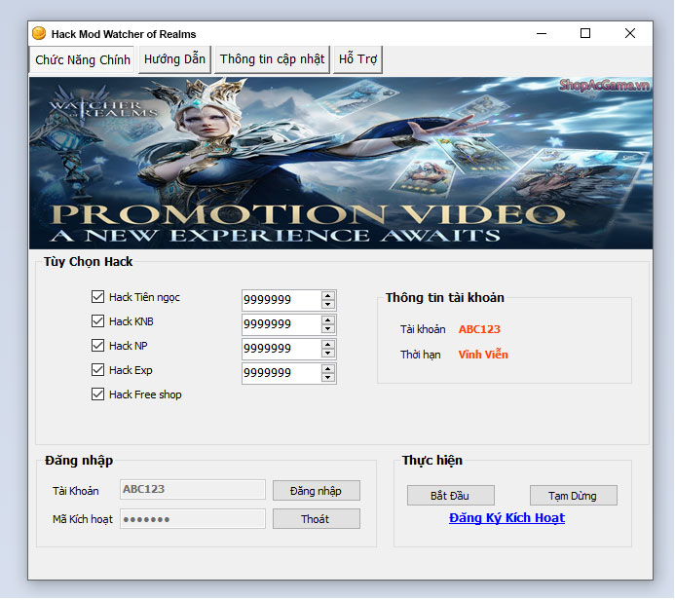Screen dimensions: 675x600
Task: Click the Vĩnh Viễn expiry text
Action: tap(483, 355)
